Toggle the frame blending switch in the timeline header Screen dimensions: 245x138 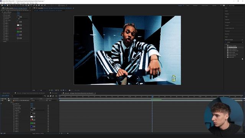(51, 96)
